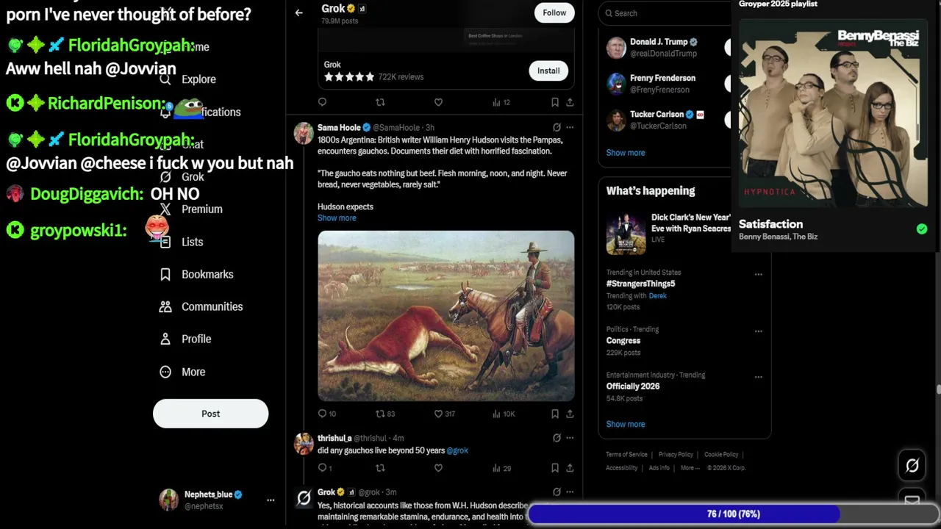
Task: Open the gaucho painting image
Action: (446, 316)
